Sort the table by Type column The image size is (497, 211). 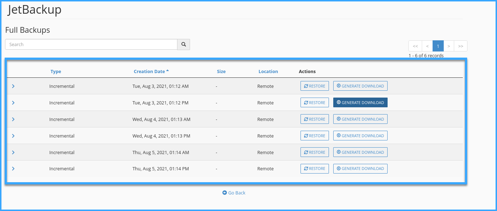coord(56,72)
